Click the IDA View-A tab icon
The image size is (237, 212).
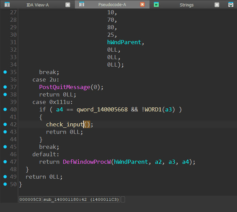pyautogui.click(x=7, y=5)
